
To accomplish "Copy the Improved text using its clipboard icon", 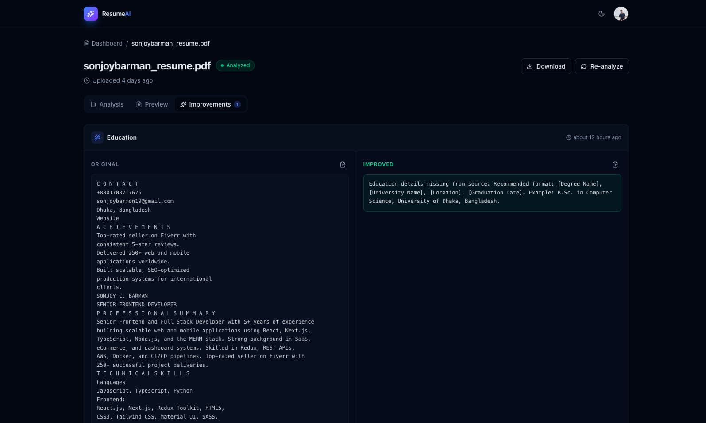I will coord(615,164).
